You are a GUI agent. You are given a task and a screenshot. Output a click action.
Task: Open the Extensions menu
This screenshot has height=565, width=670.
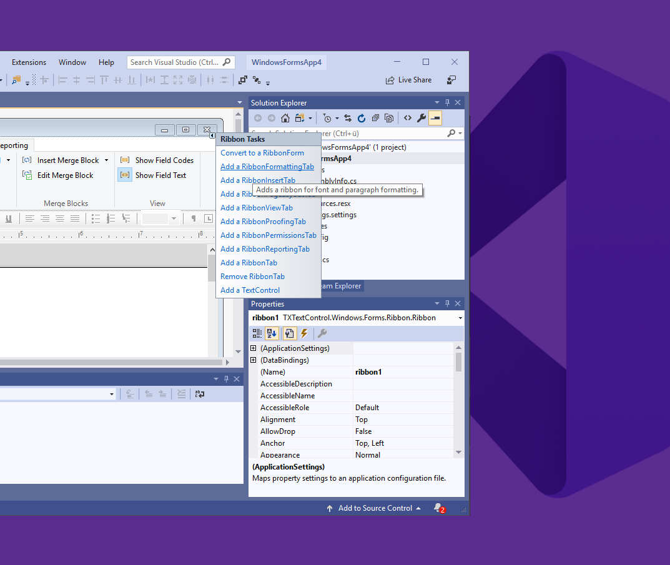click(x=29, y=62)
